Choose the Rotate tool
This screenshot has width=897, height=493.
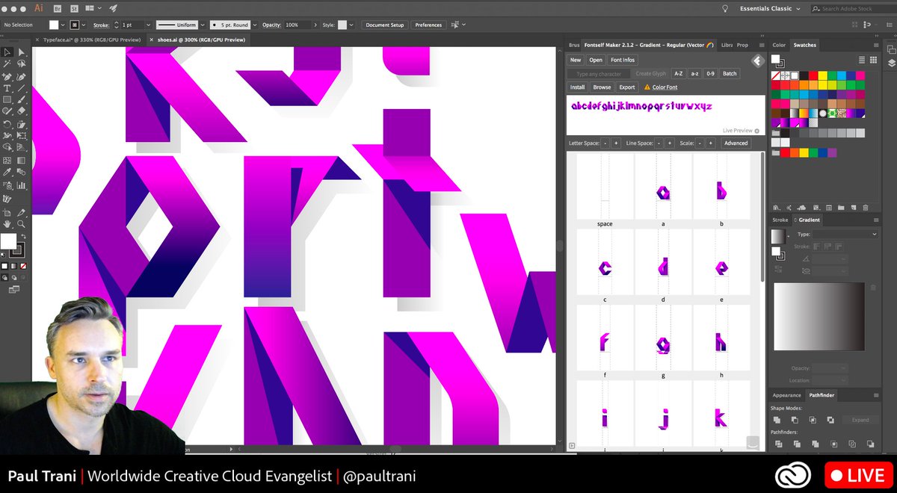[x=7, y=124]
